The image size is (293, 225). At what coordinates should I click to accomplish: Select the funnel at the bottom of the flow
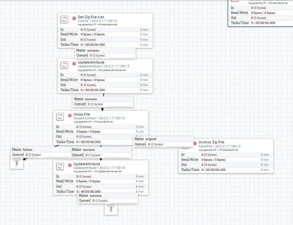(x=111, y=210)
